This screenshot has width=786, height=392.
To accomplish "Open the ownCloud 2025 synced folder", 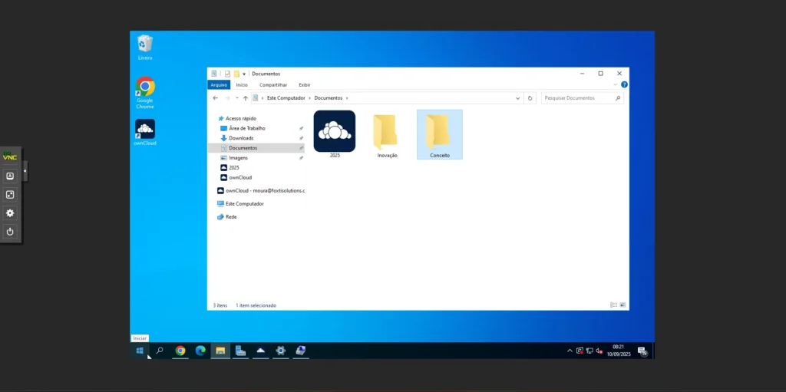I will tap(334, 131).
